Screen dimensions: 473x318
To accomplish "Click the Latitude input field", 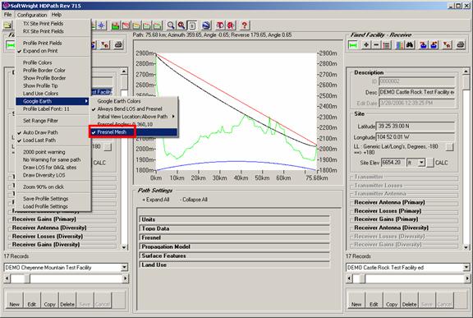I will pyautogui.click(x=416, y=126).
